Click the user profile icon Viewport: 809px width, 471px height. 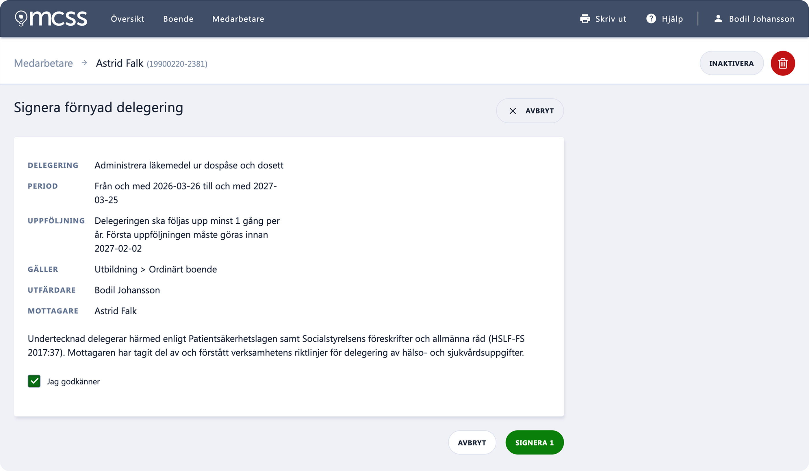tap(718, 18)
